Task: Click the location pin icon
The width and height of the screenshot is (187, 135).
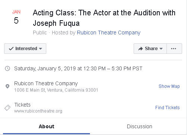Action: tap(7, 86)
